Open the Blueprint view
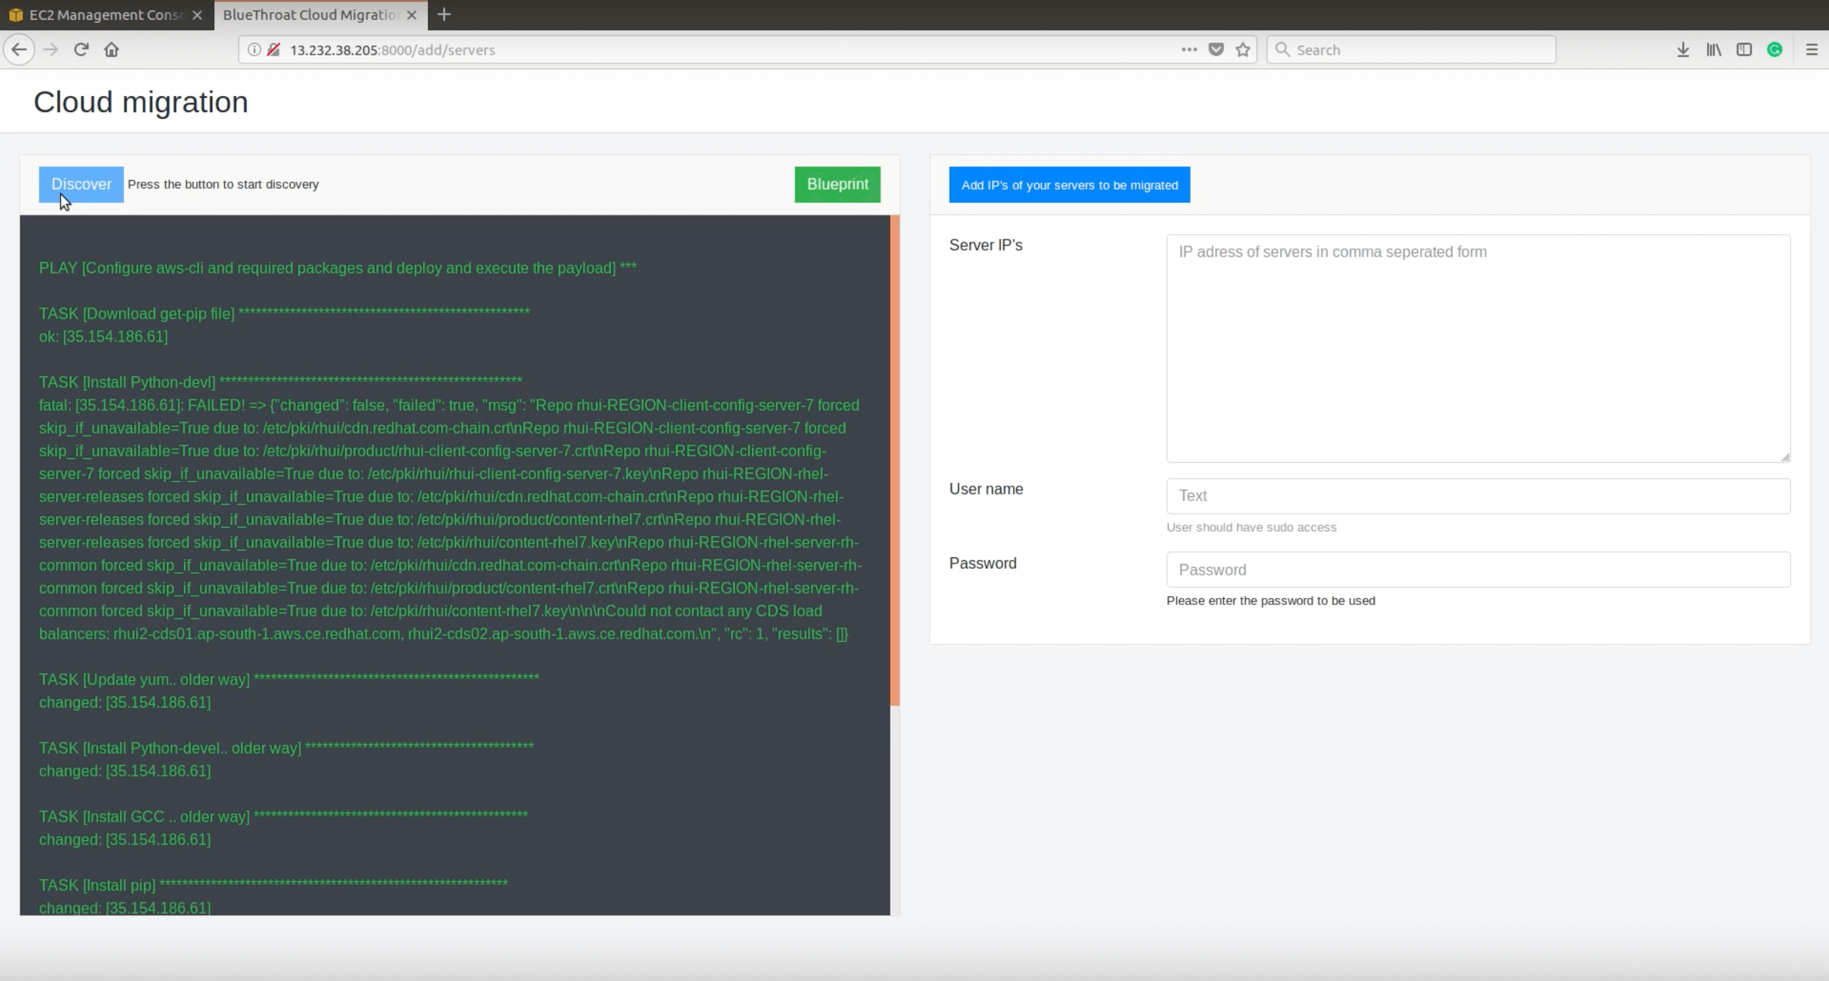The image size is (1829, 981). click(837, 184)
